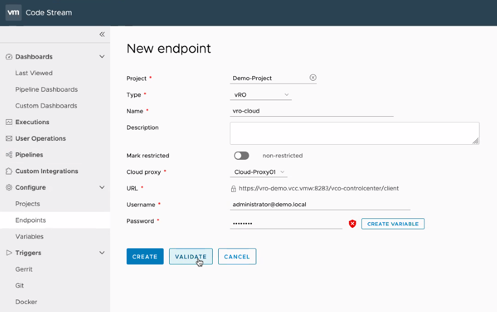Go to User Operations page
The image size is (497, 312).
[41, 139]
